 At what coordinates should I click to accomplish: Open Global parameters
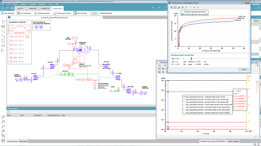pos(42,13)
